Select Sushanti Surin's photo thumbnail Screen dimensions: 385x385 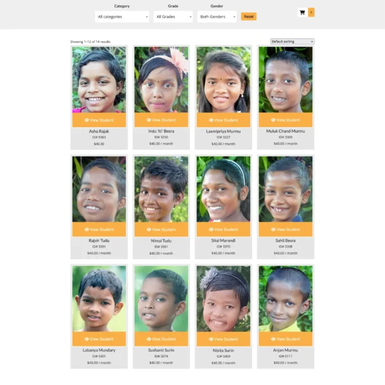coord(161,299)
